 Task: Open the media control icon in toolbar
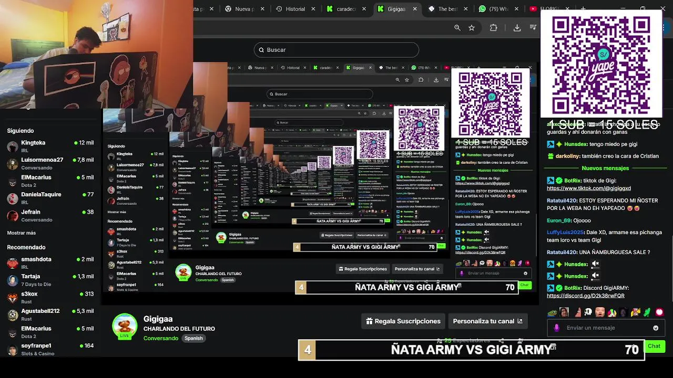[x=533, y=28]
